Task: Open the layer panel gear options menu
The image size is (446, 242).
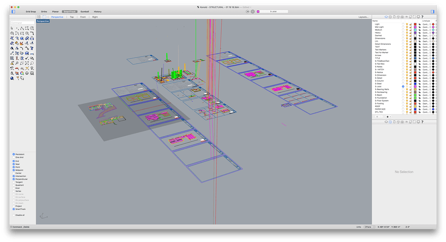Action: coord(388,117)
